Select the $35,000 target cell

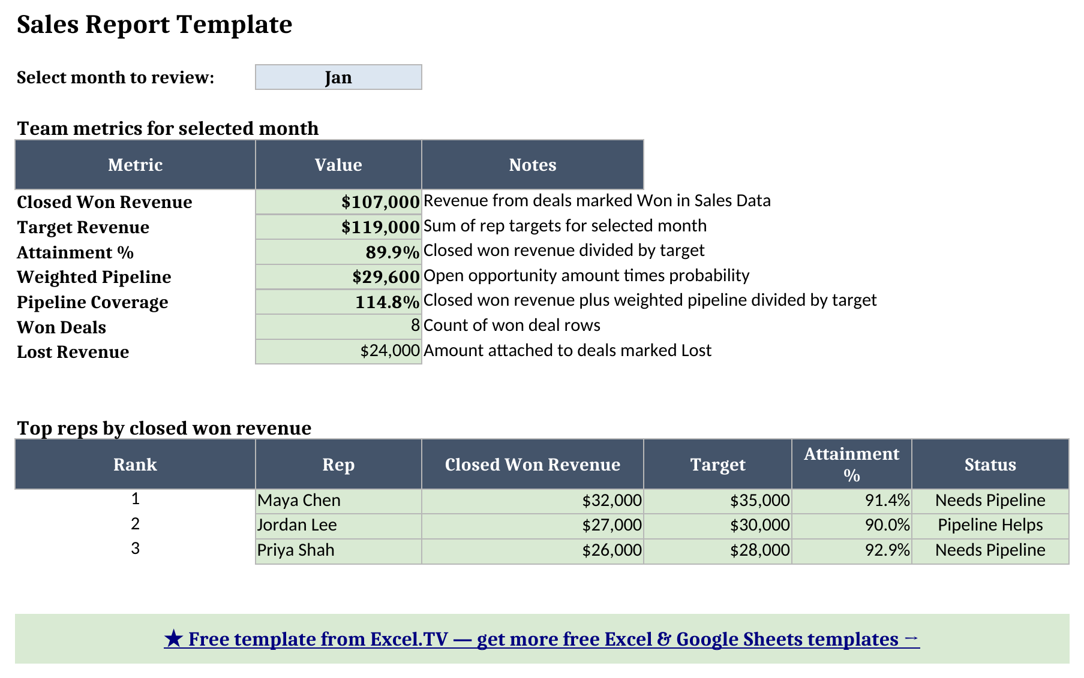pos(717,501)
